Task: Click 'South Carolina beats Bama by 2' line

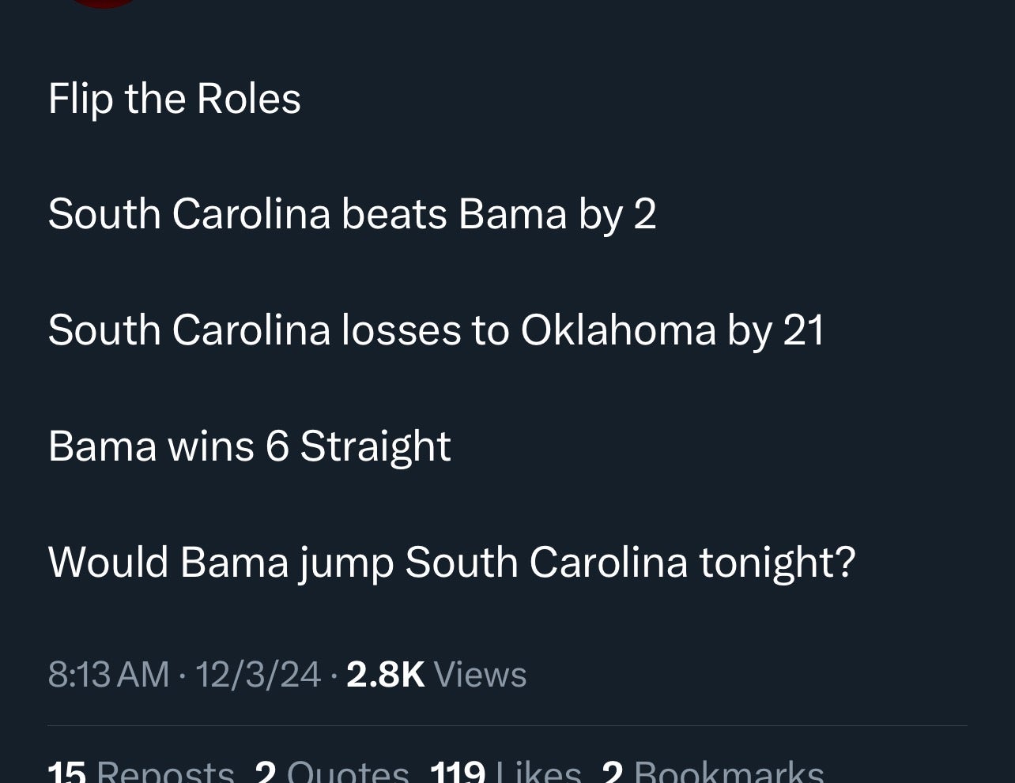Action: (353, 213)
